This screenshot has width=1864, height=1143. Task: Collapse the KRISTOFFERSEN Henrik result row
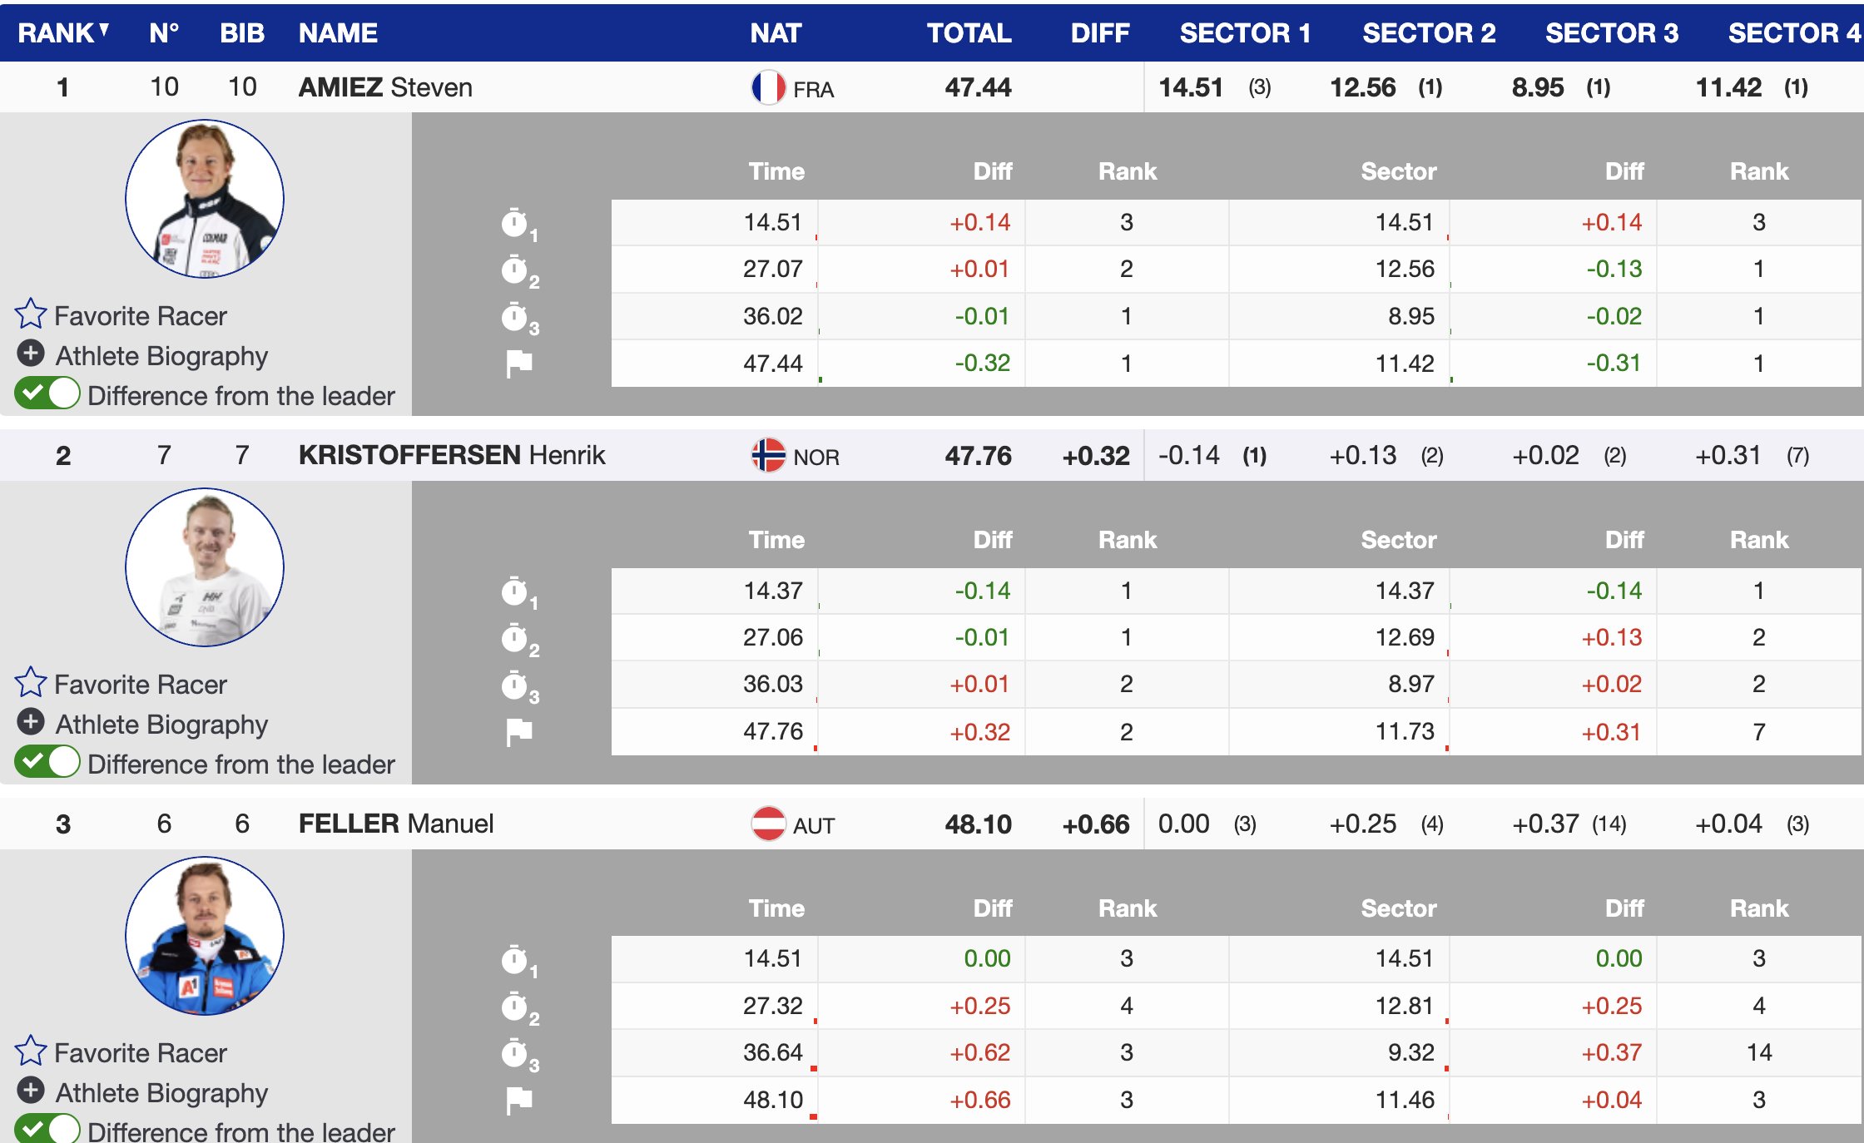point(451,456)
